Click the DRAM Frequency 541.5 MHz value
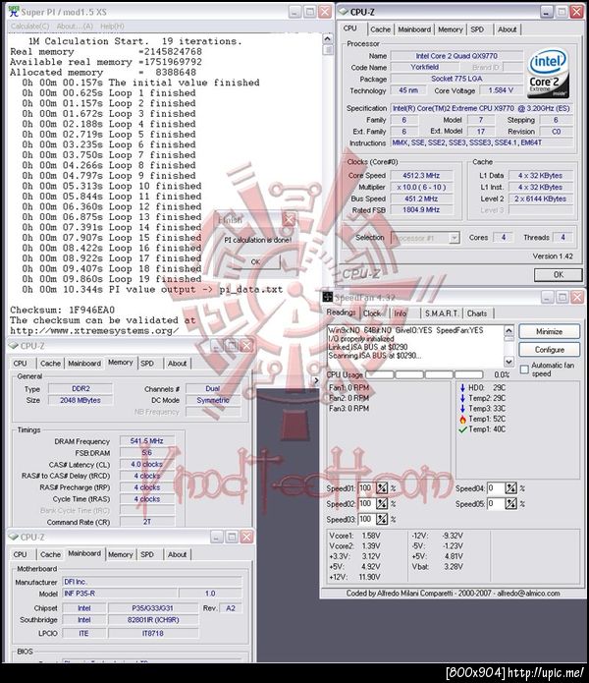Viewport: 589px width, 683px height. coord(147,441)
